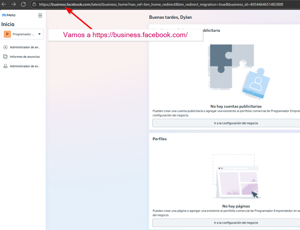Open Administrador de anuncios menu label
The height and width of the screenshot is (230, 300).
tap(25, 47)
